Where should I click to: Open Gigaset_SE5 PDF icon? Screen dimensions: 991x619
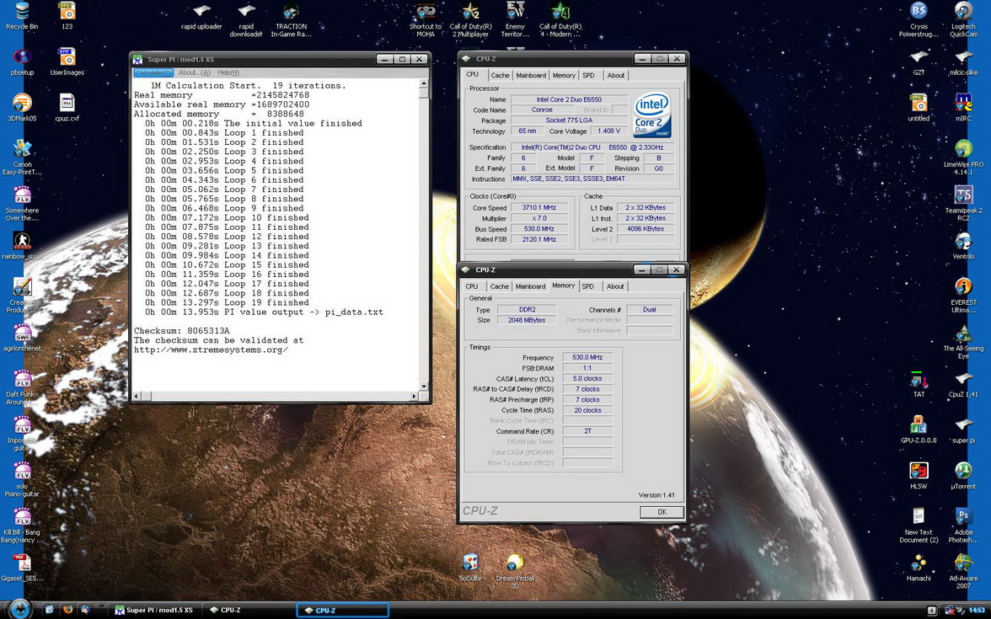pyautogui.click(x=22, y=568)
